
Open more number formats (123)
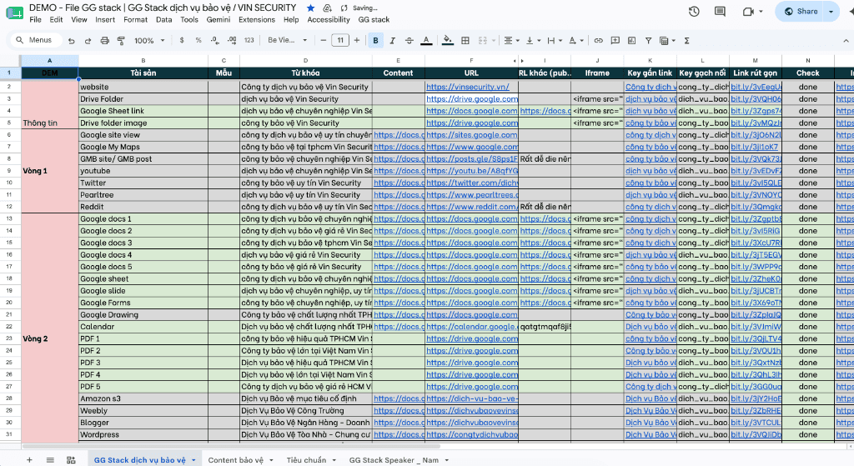click(x=249, y=40)
